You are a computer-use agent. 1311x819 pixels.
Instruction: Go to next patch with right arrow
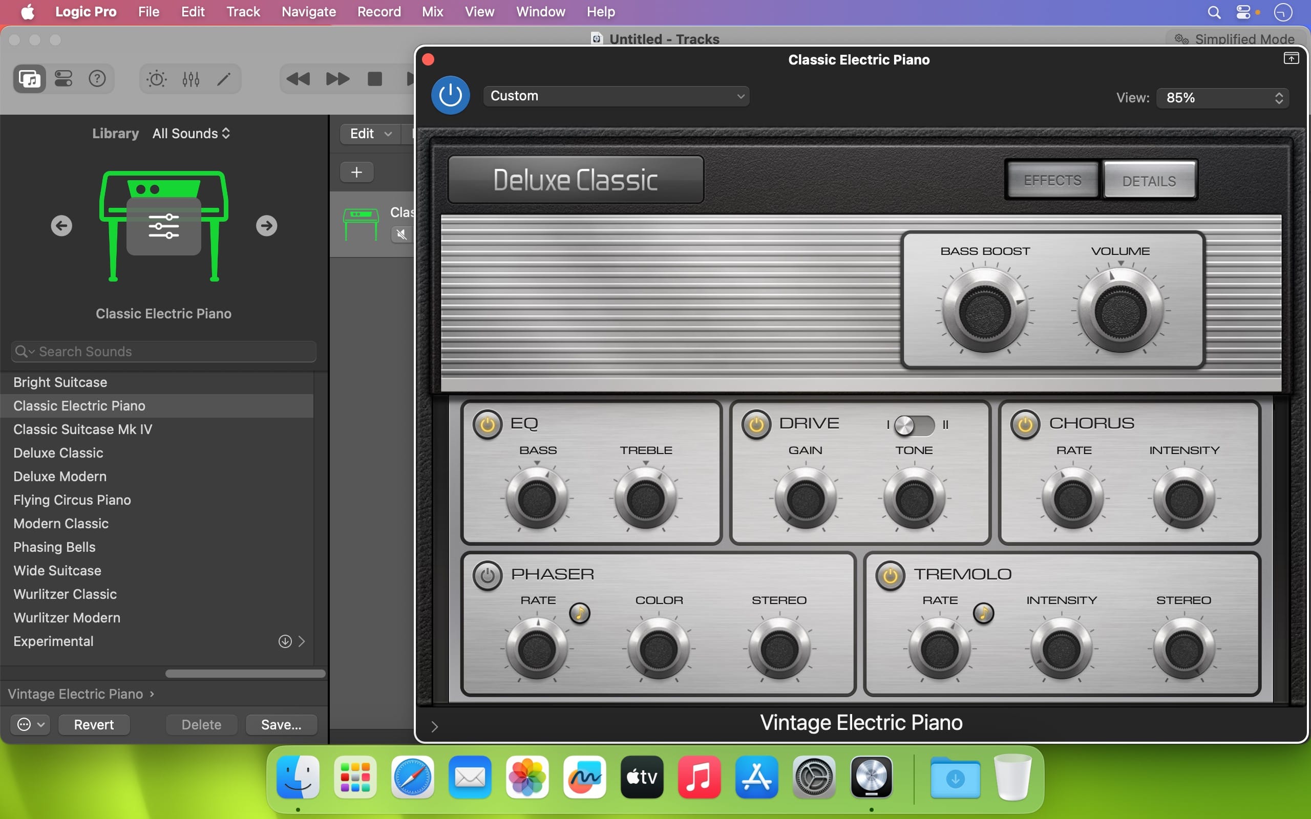tap(266, 225)
